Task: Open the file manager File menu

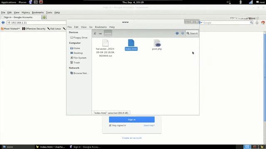Action: point(69,27)
